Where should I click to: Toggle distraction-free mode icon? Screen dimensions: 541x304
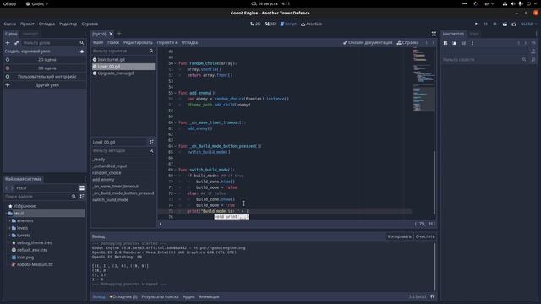click(434, 34)
